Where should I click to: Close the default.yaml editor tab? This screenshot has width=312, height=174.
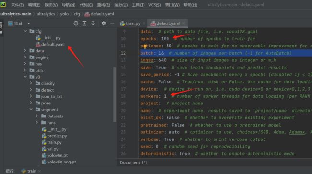click(183, 23)
